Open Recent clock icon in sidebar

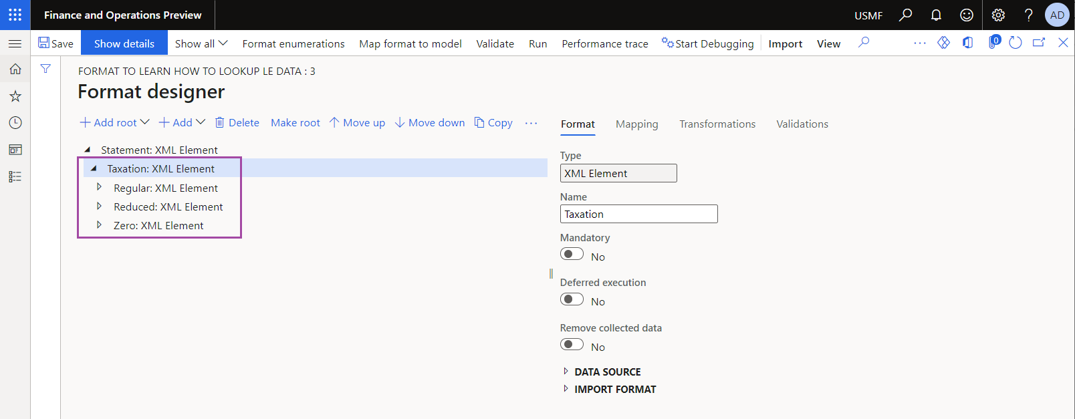pos(15,123)
